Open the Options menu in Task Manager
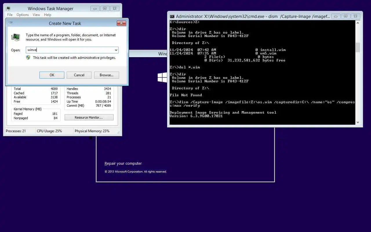Viewport: 371px width, 232px height. [23, 15]
